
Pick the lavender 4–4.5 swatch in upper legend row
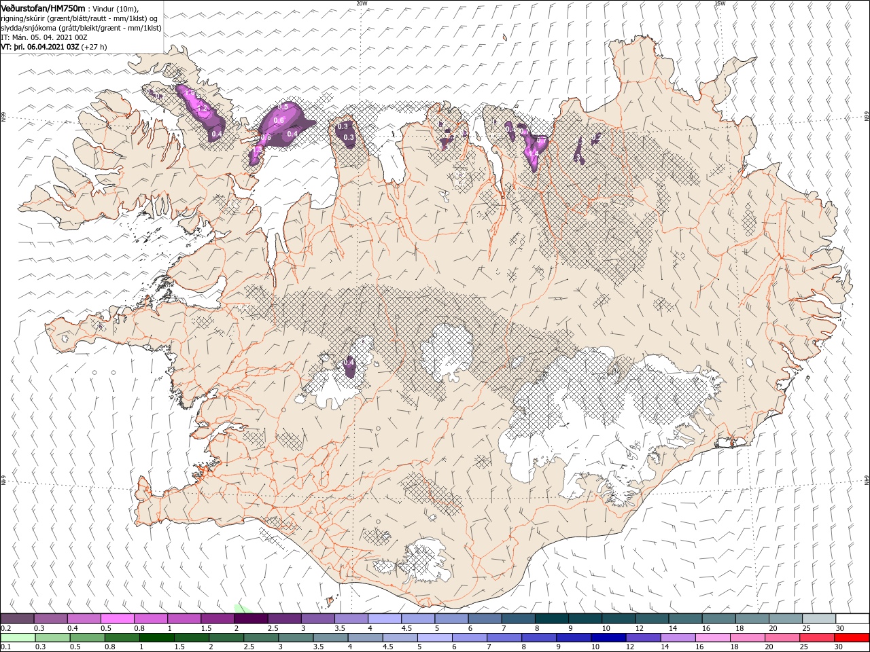(x=384, y=619)
